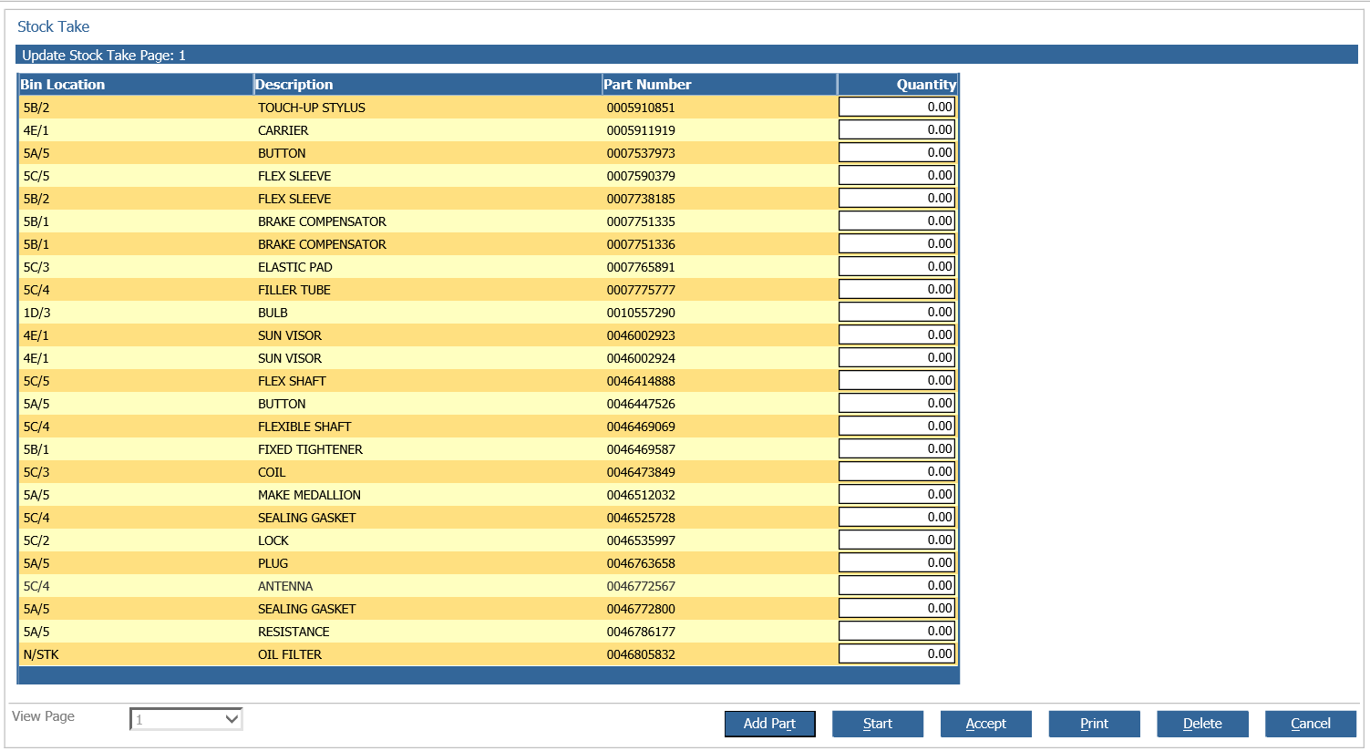The image size is (1370, 751).
Task: Select the quantity field for BULB
Action: pyautogui.click(x=897, y=312)
